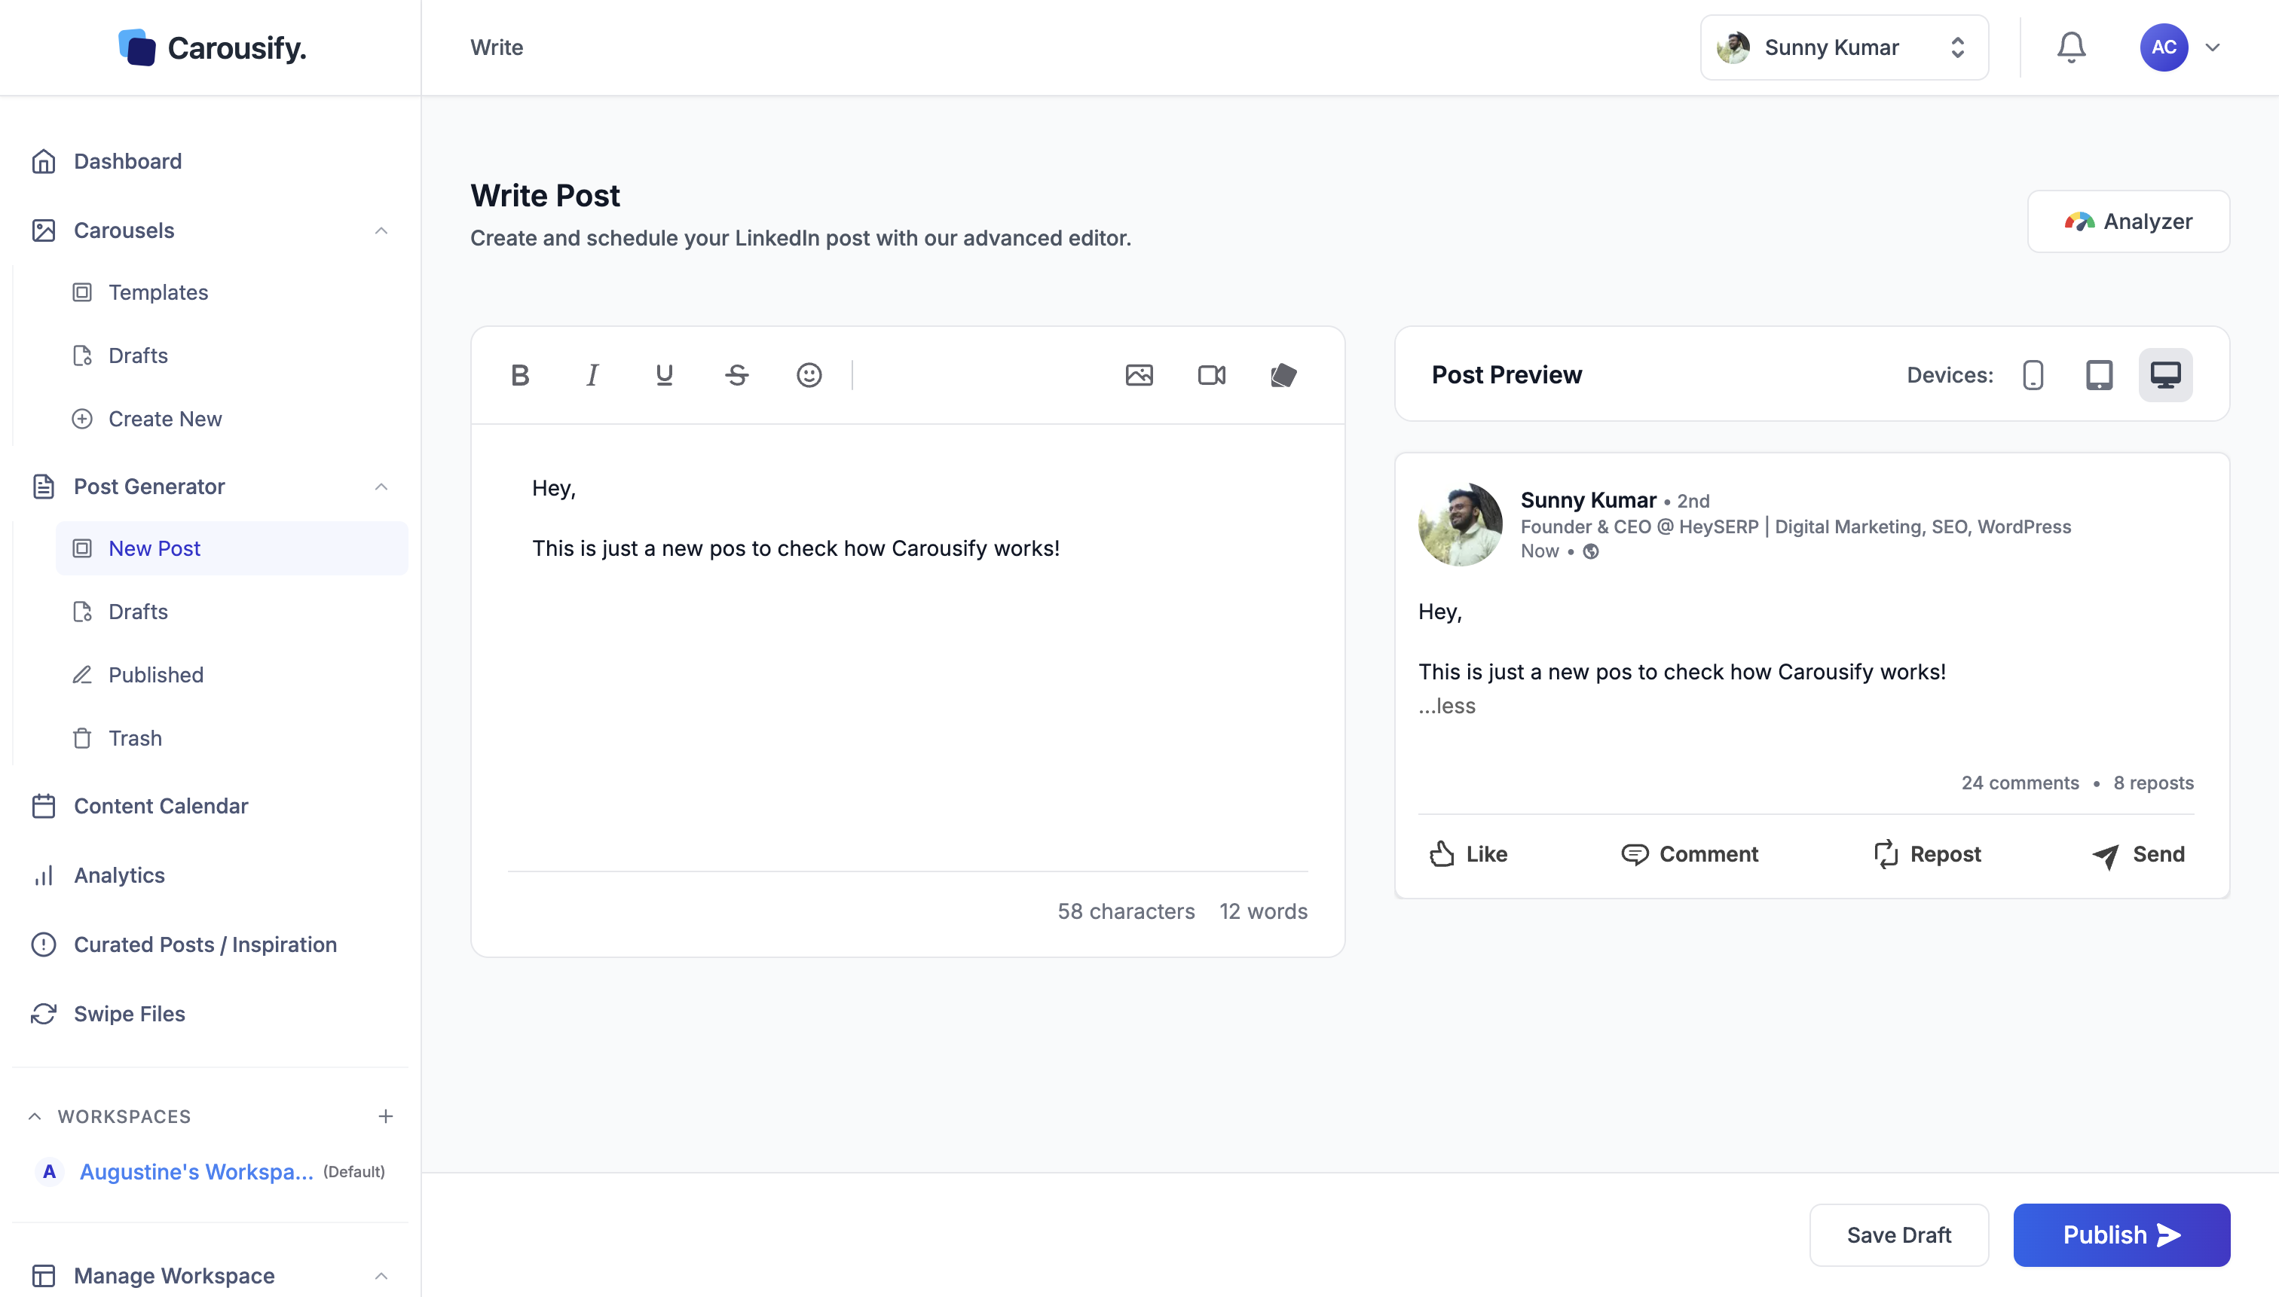
Task: Go to Published posts
Action: [x=156, y=674]
